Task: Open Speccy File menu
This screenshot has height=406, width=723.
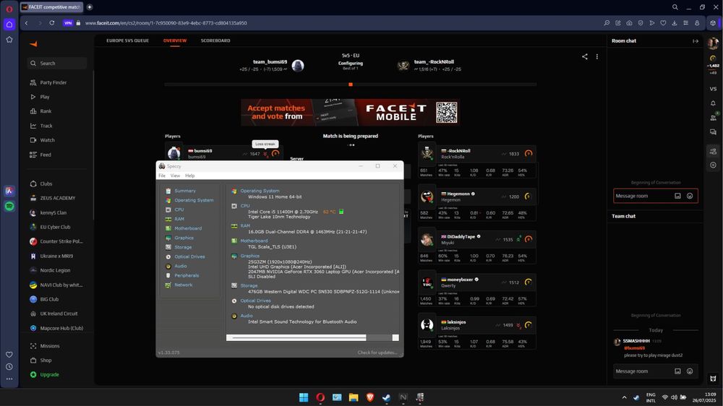Action: 162,176
